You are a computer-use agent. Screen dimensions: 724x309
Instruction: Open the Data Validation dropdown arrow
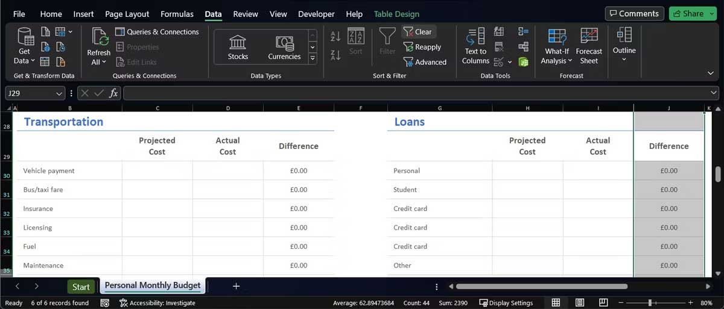coord(510,62)
